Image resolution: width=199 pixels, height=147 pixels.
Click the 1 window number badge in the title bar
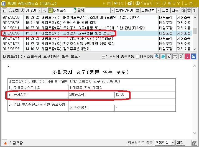point(3,3)
